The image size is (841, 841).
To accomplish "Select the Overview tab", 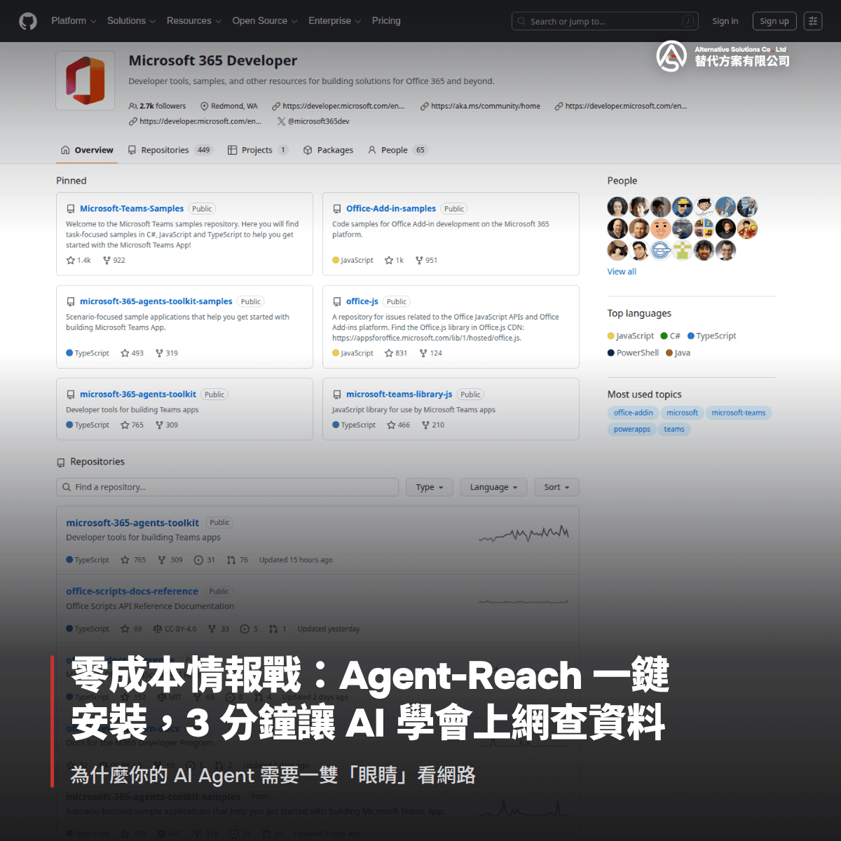I will pos(87,150).
